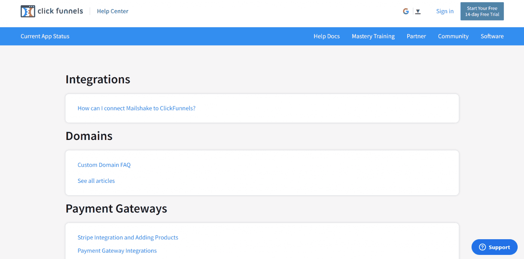Open Stripe Integration and Adding Products
The image size is (524, 259).
point(128,237)
